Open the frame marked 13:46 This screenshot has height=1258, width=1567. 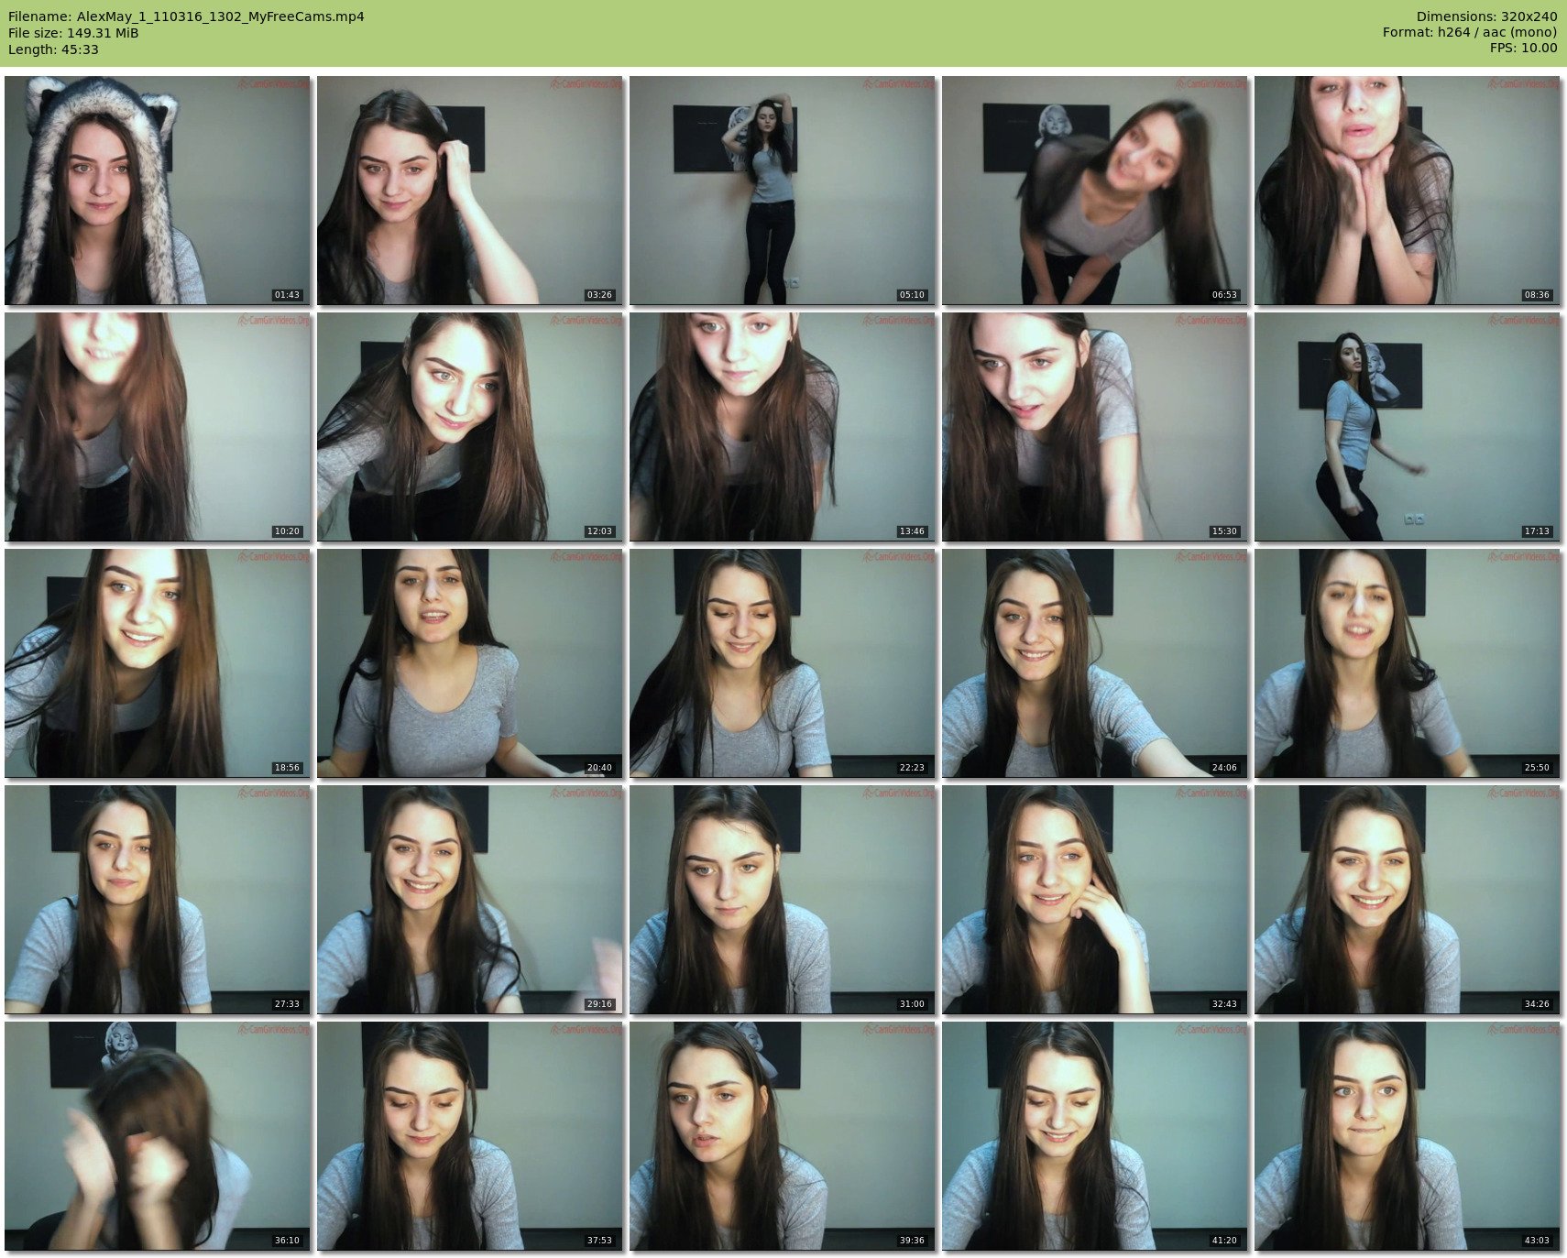783,426
